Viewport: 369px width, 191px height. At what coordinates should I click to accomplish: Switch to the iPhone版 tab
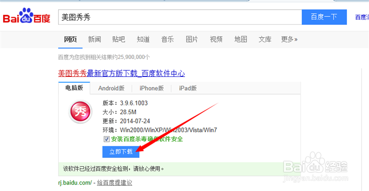click(x=152, y=88)
